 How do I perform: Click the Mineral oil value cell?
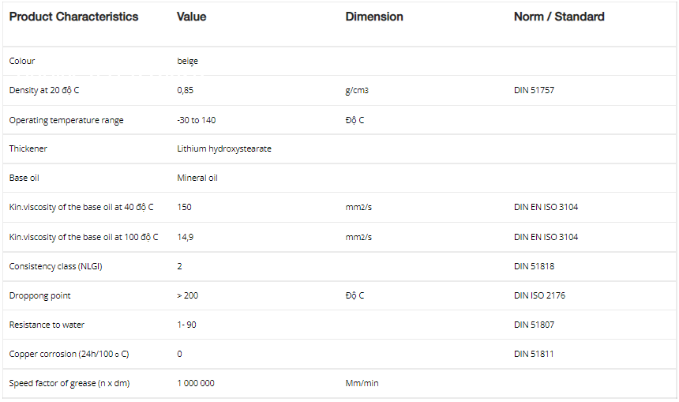[197, 178]
